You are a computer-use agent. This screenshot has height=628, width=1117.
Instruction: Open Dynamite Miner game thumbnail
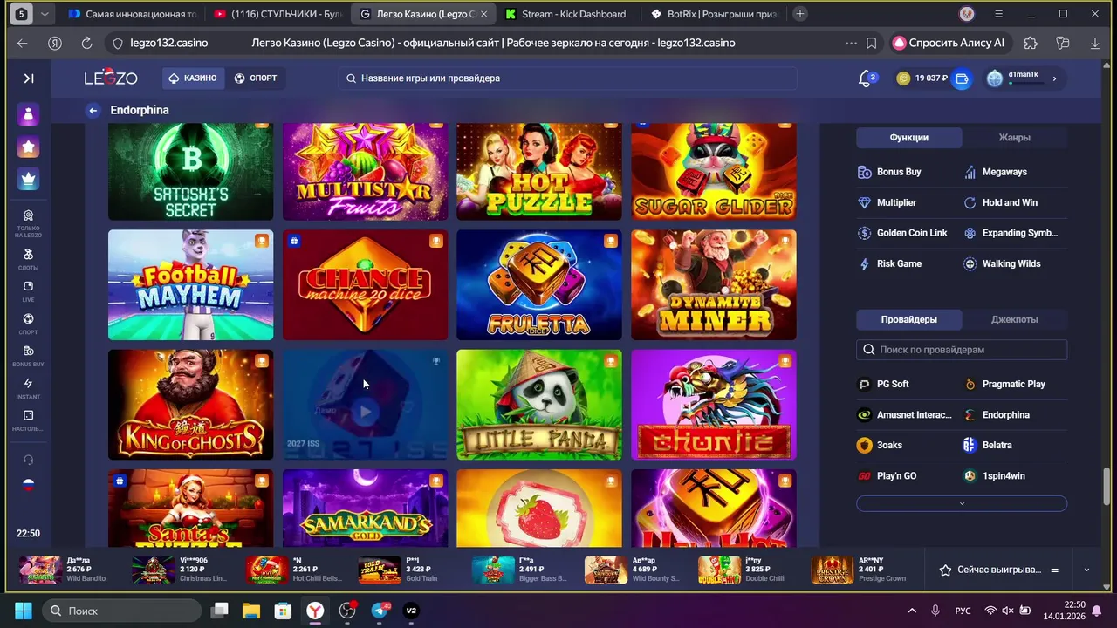click(714, 284)
